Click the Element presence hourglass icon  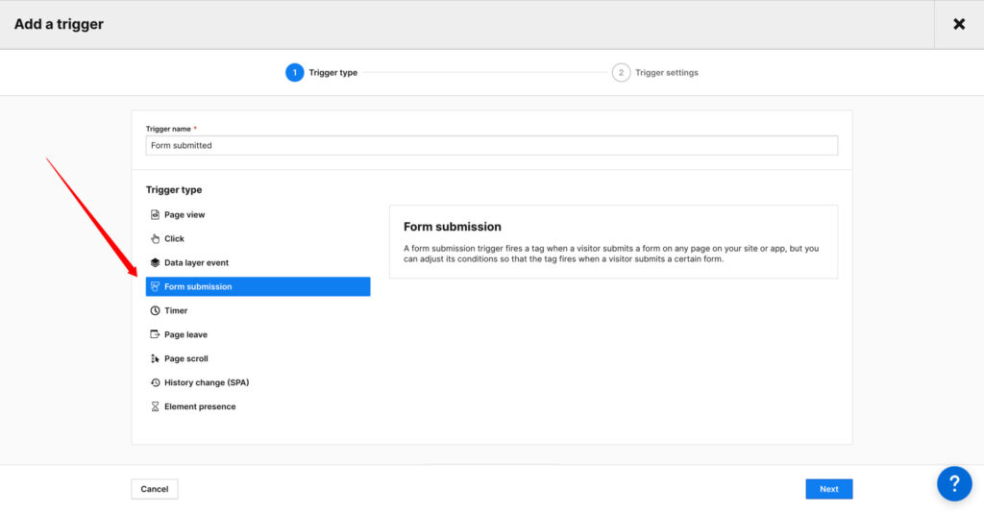coord(155,407)
